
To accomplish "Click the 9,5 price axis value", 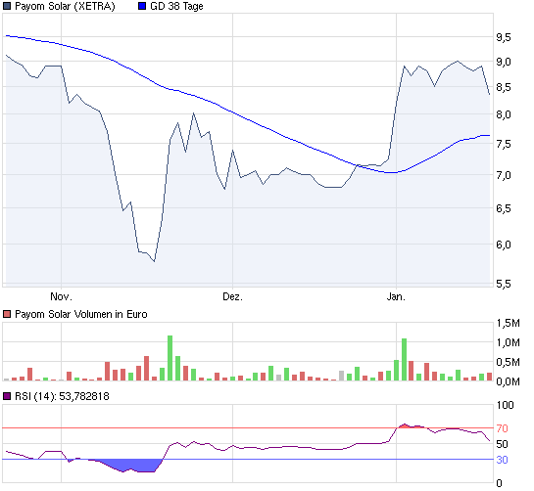I will coord(504,37).
